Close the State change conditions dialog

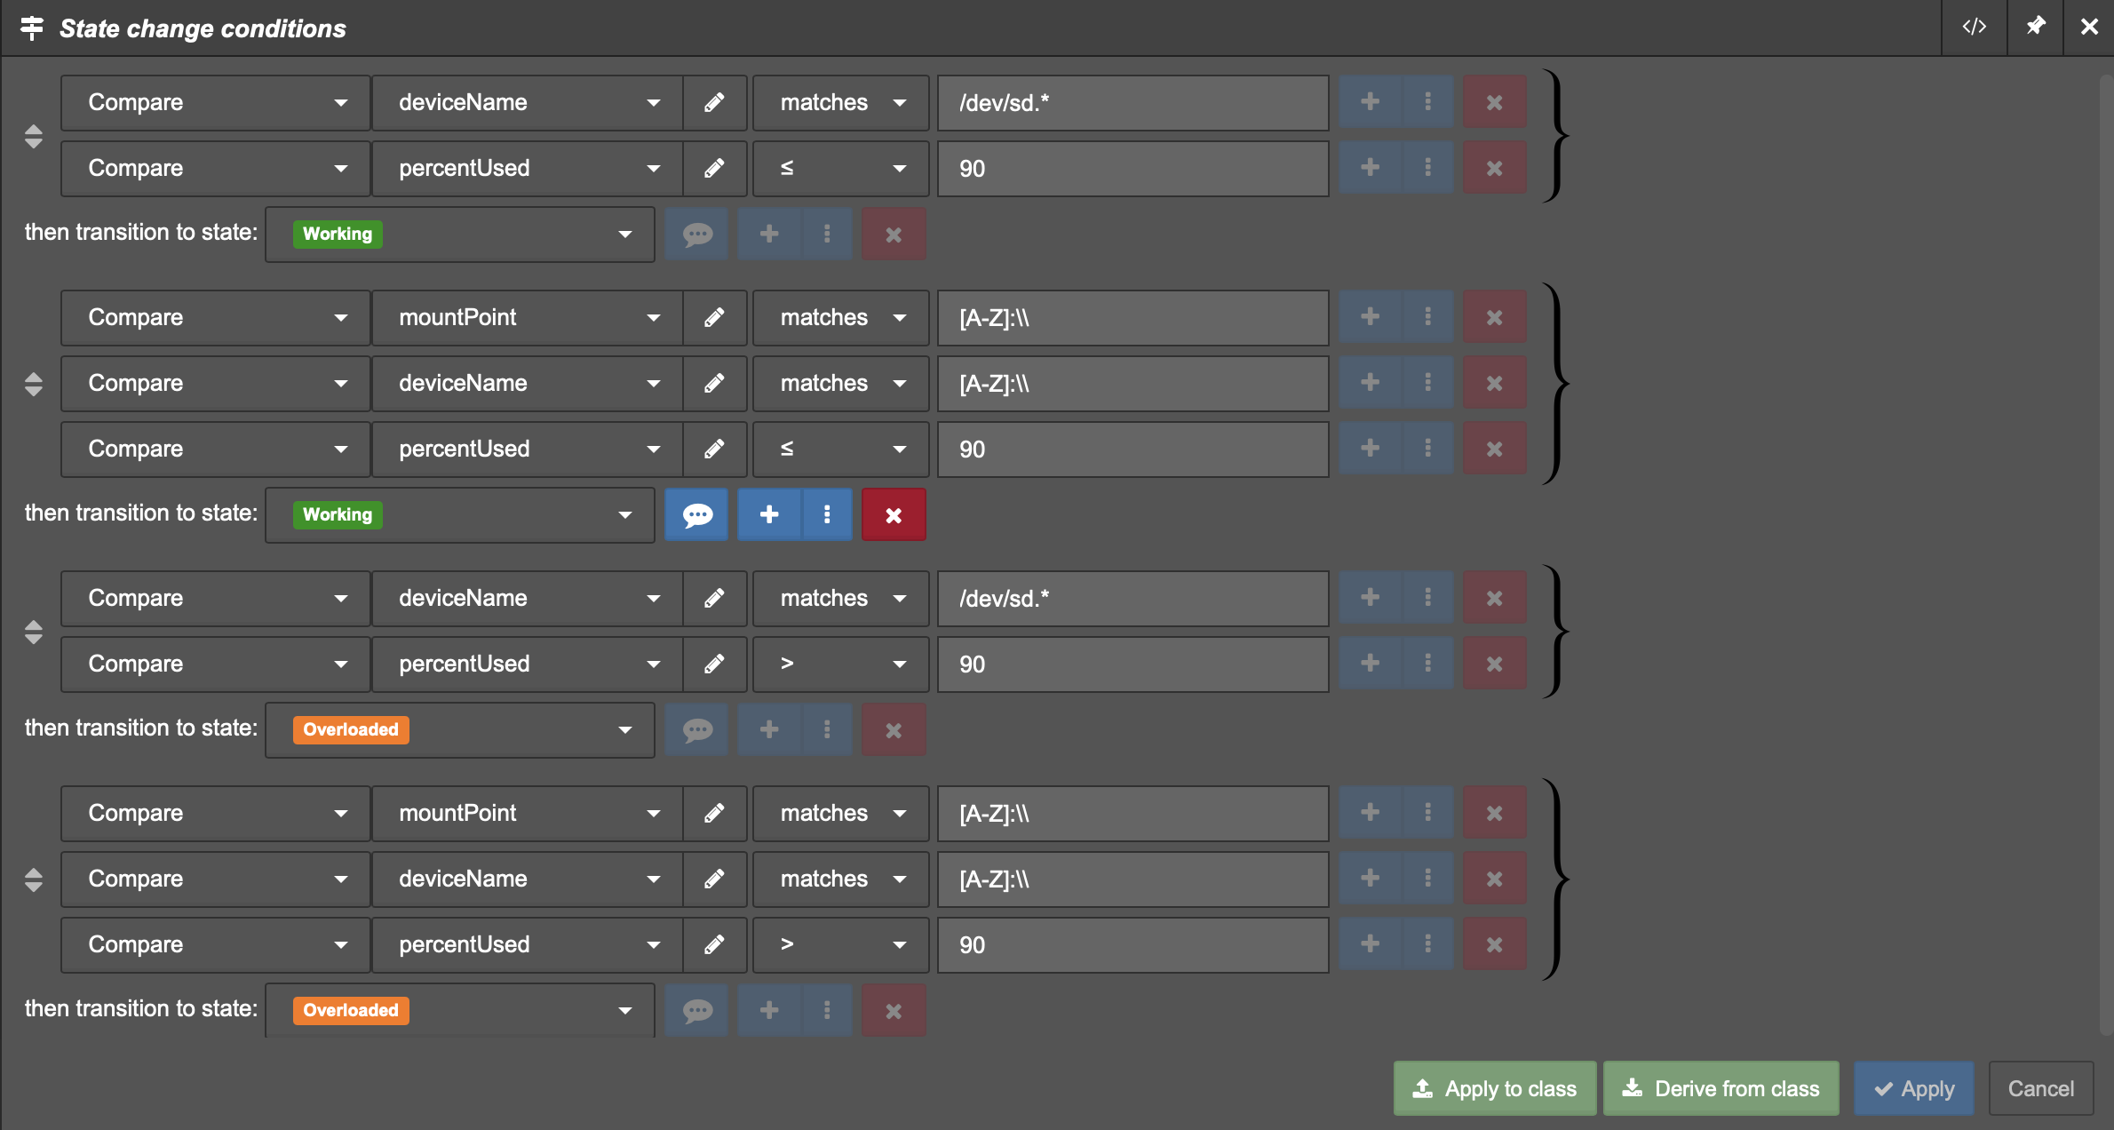coord(2089,28)
